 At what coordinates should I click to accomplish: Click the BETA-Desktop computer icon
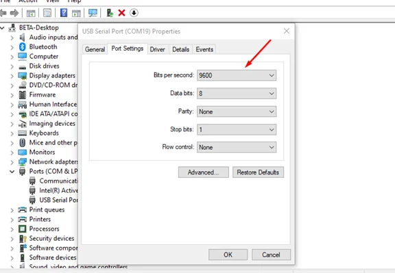(x=12, y=27)
